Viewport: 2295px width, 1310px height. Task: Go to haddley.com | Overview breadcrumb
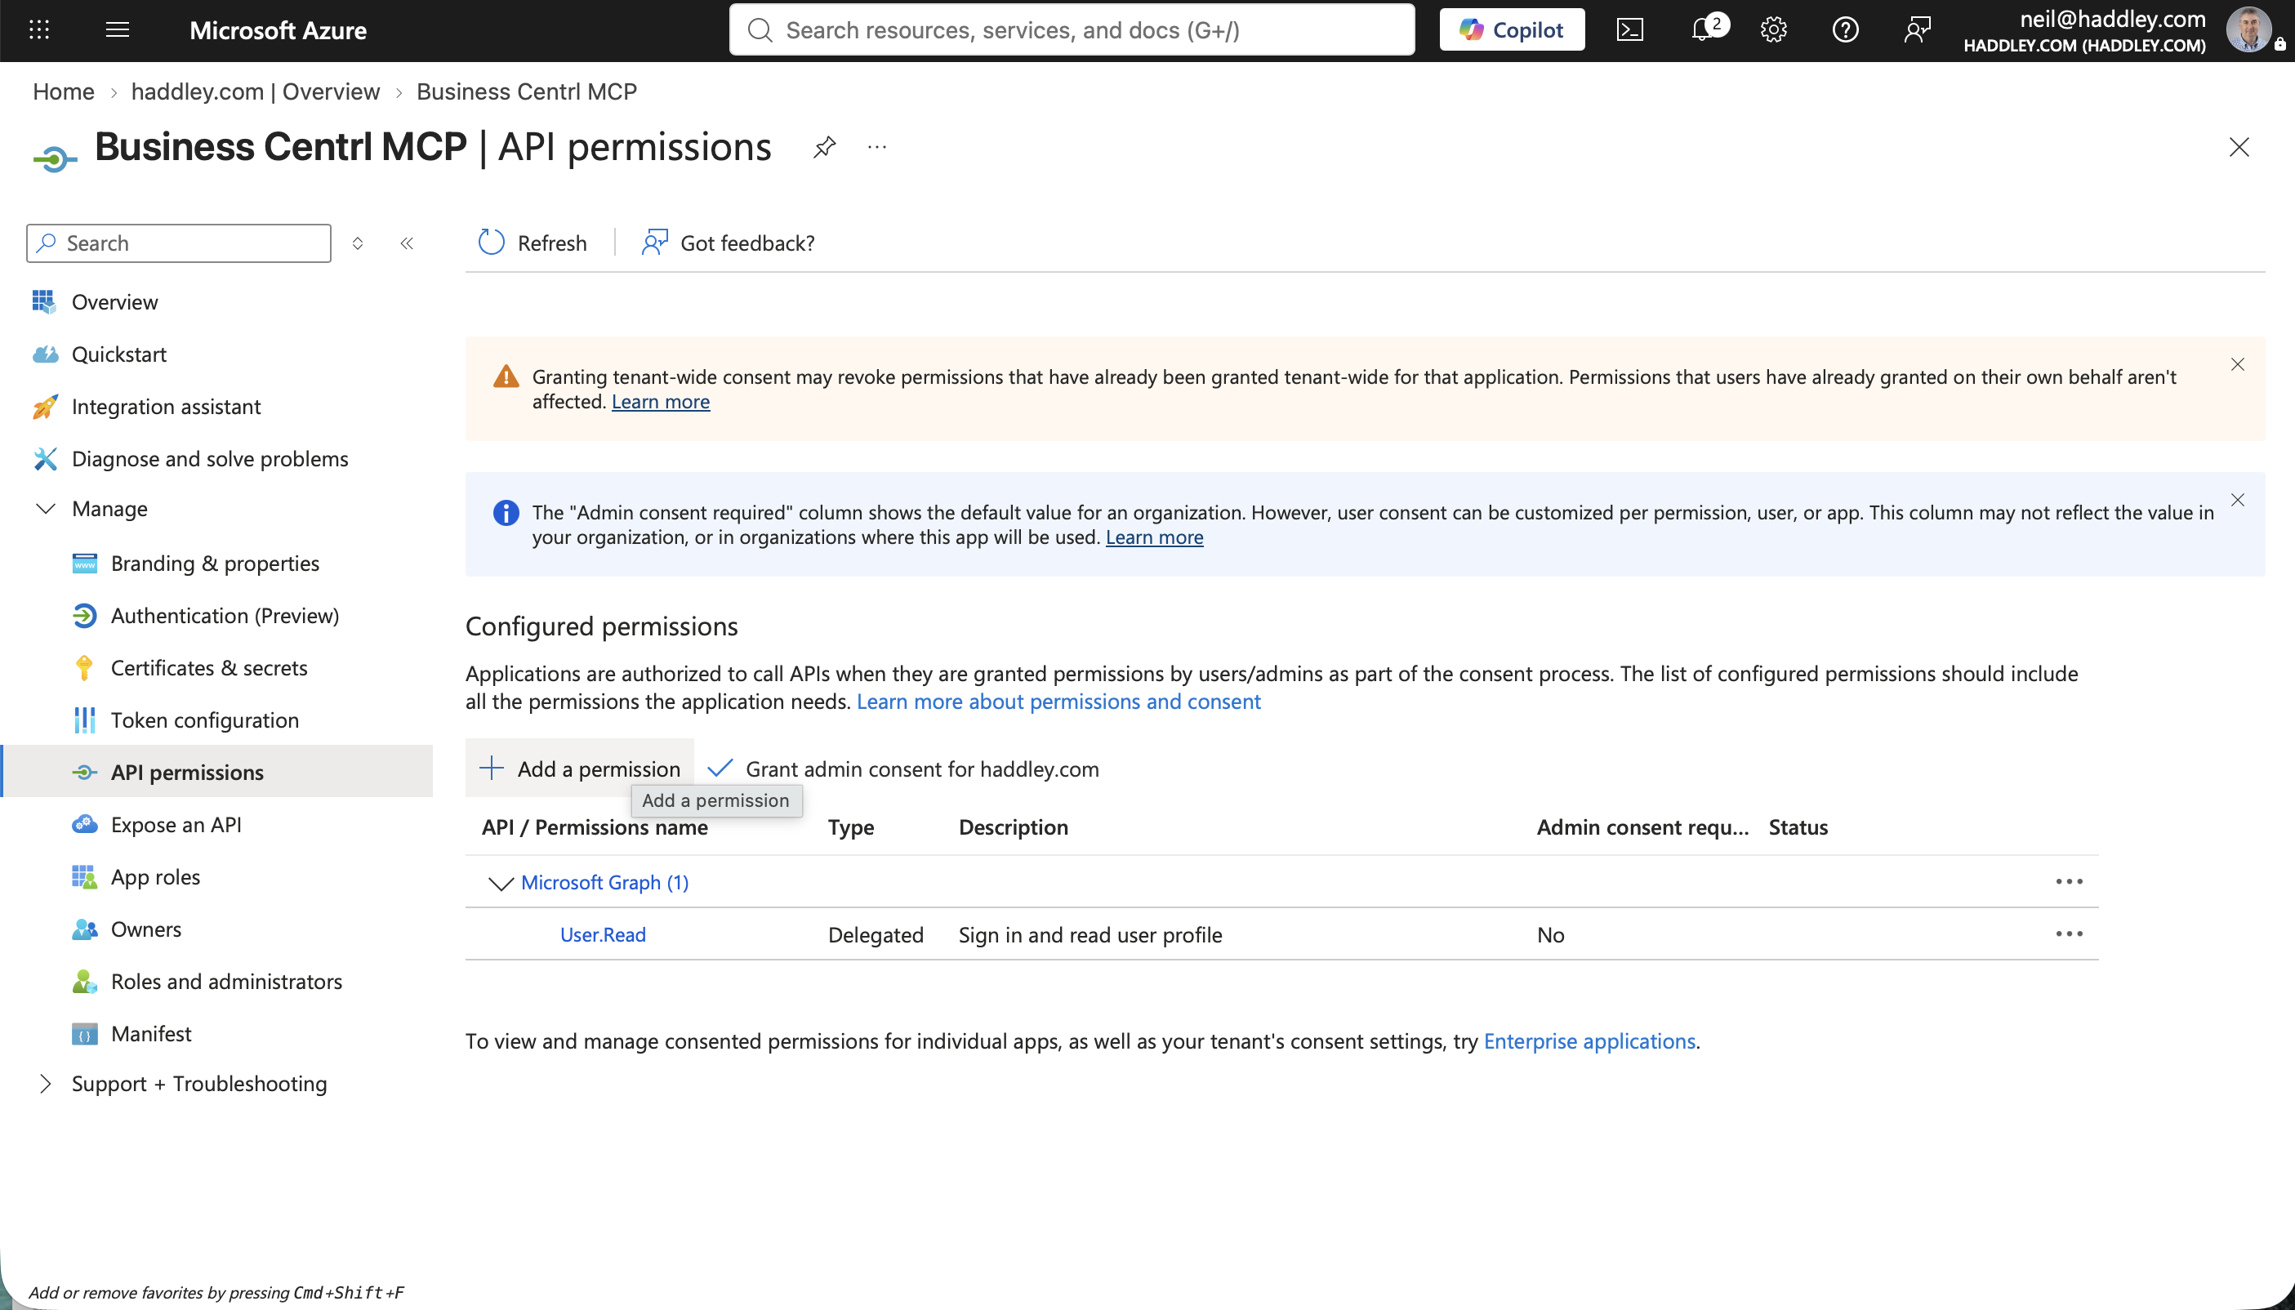pyautogui.click(x=256, y=91)
